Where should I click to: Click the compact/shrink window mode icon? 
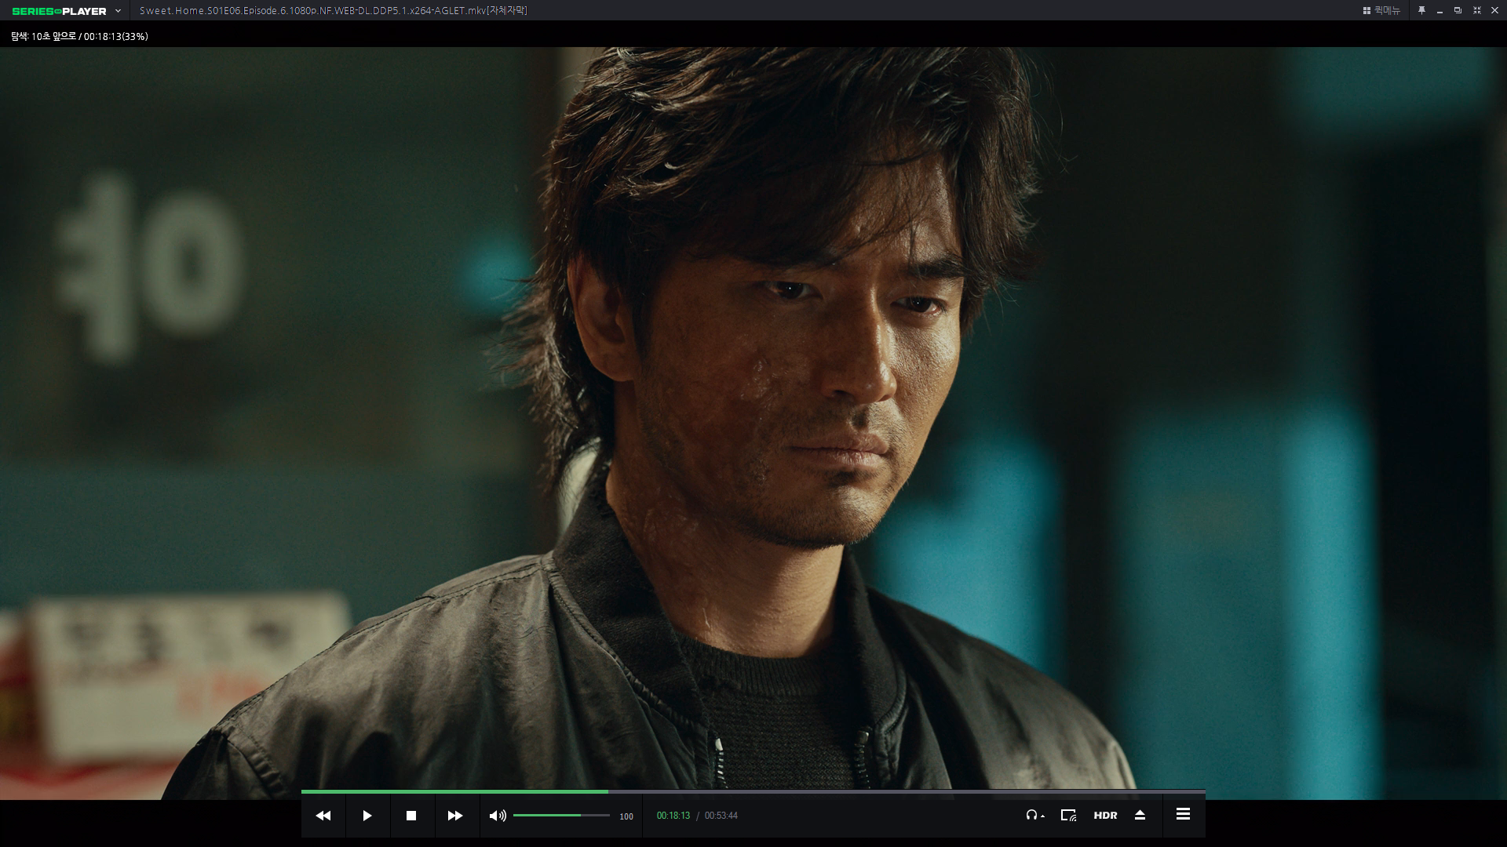click(x=1476, y=10)
